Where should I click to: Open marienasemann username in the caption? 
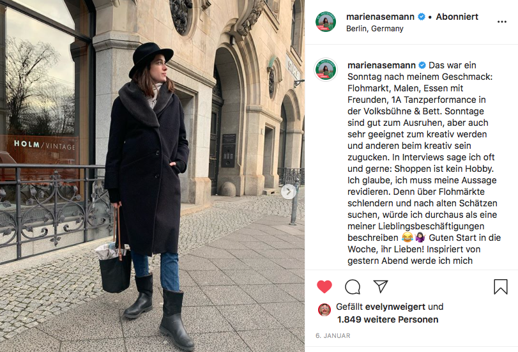(x=381, y=65)
